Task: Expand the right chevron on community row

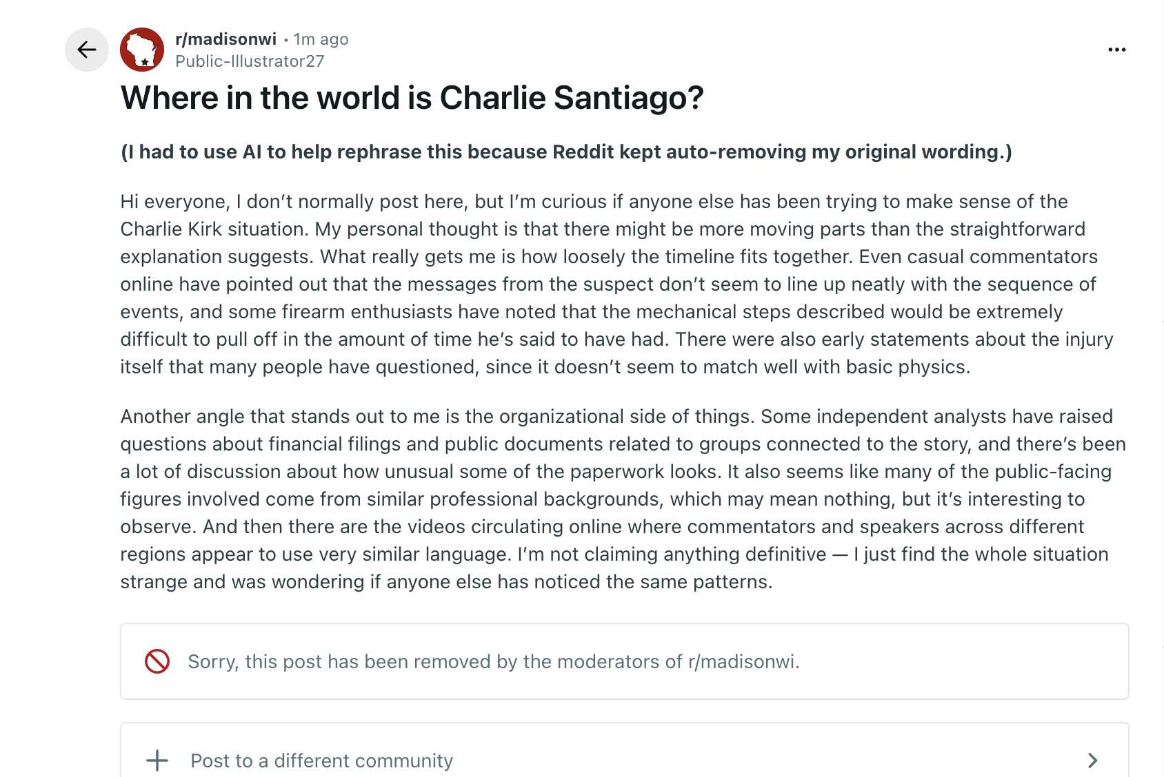Action: click(x=1092, y=760)
